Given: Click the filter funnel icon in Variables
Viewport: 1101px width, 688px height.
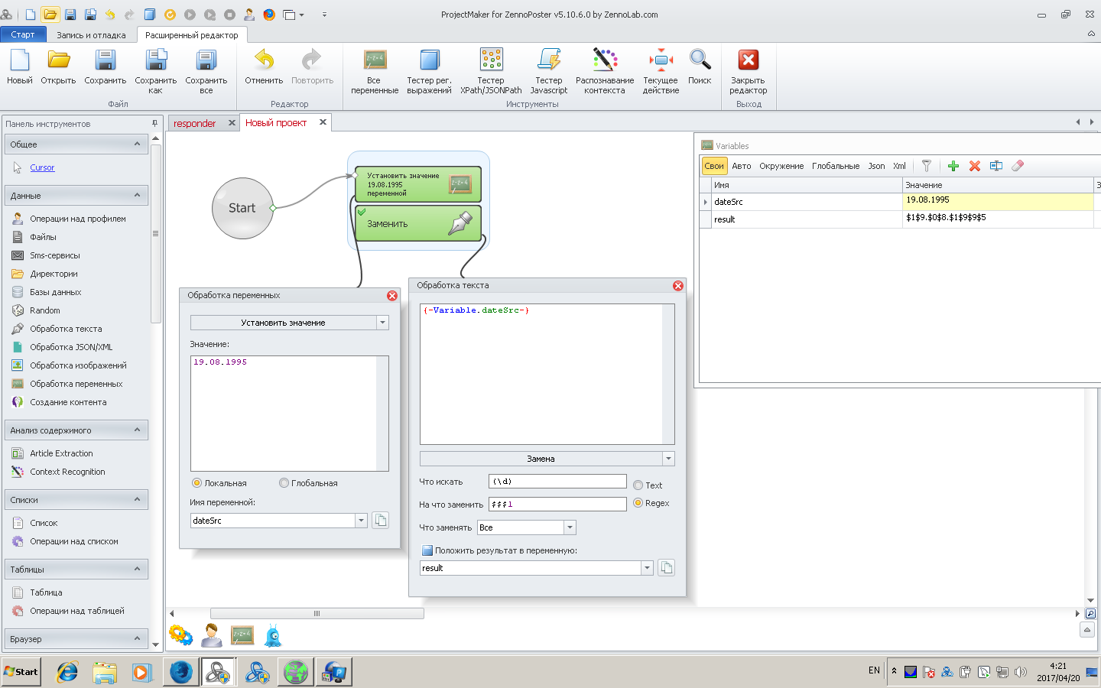Looking at the screenshot, I should [x=927, y=166].
